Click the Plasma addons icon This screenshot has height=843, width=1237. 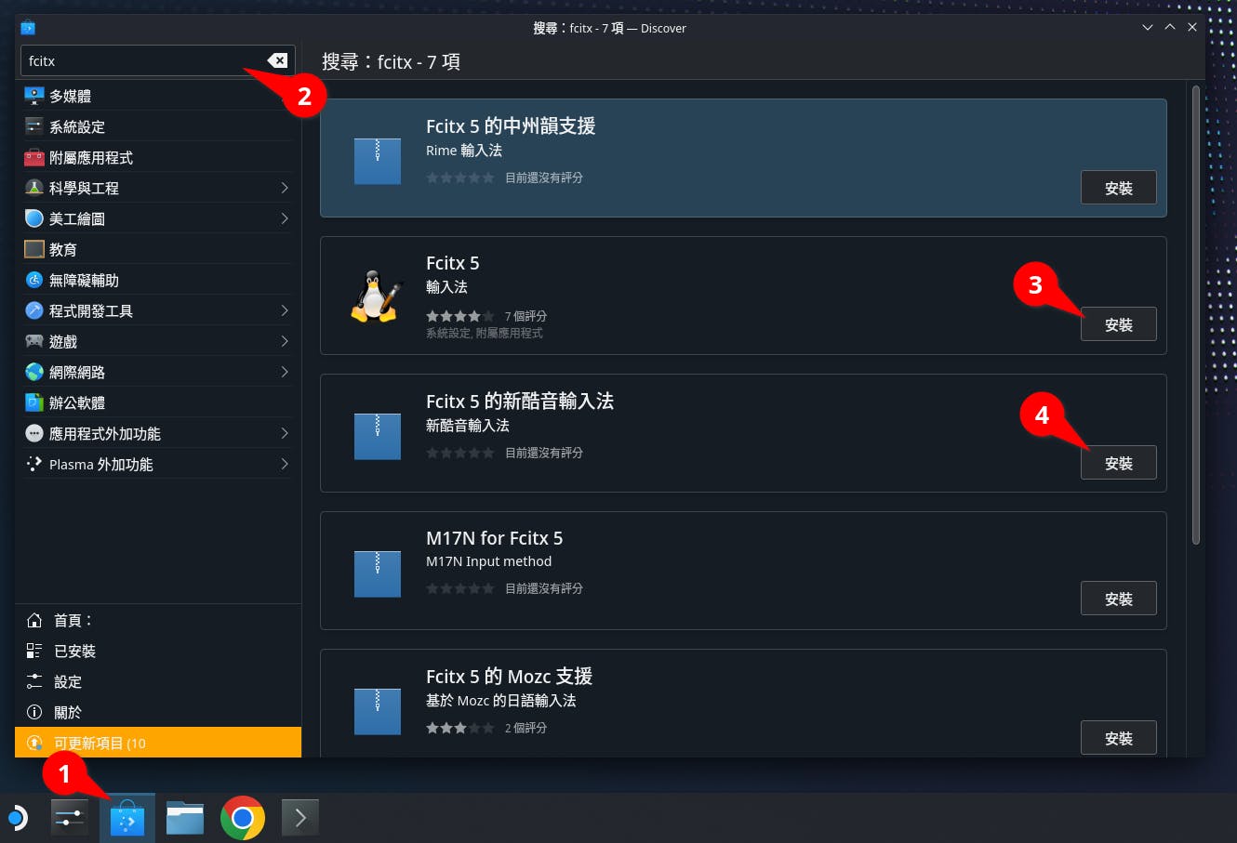click(x=34, y=464)
